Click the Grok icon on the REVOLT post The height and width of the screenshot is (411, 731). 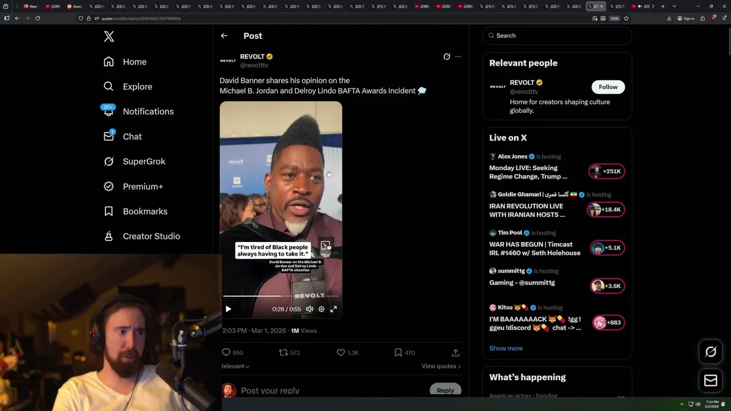[x=447, y=57]
